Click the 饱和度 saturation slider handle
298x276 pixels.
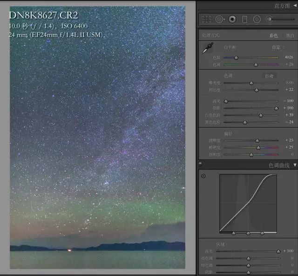(x=251, y=155)
